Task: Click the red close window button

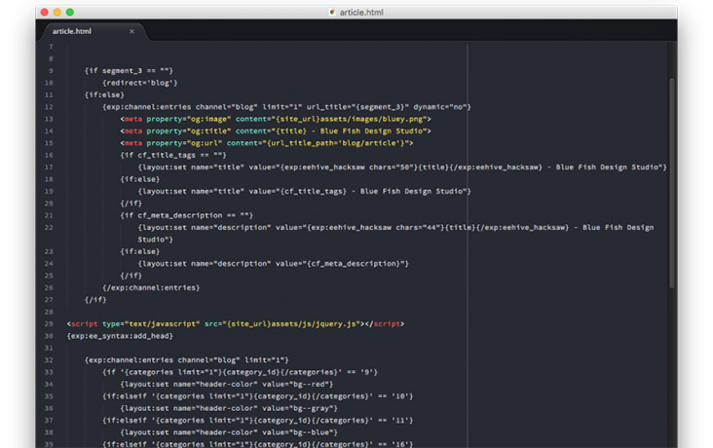Action: [45, 13]
